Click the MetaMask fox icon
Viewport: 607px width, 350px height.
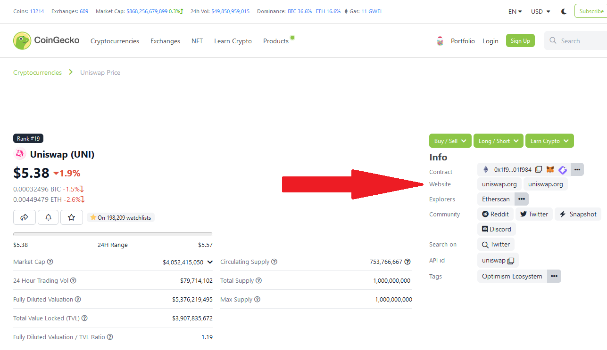click(x=550, y=169)
